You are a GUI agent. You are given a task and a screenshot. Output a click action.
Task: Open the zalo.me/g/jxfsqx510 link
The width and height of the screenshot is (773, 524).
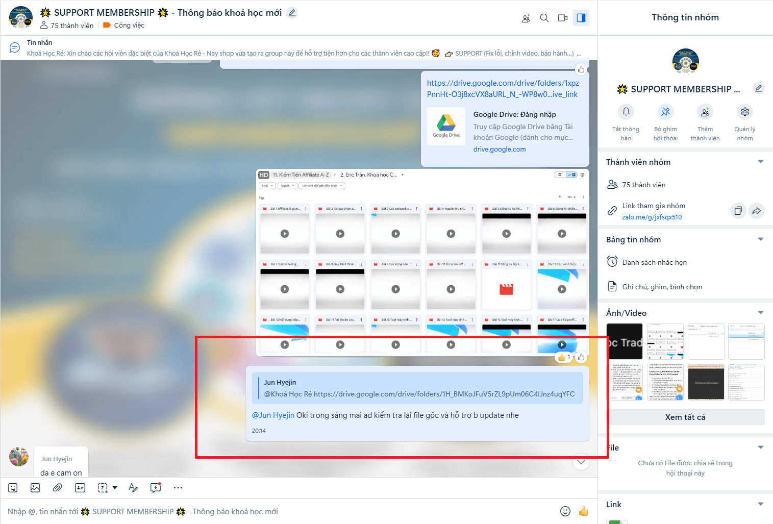(652, 217)
